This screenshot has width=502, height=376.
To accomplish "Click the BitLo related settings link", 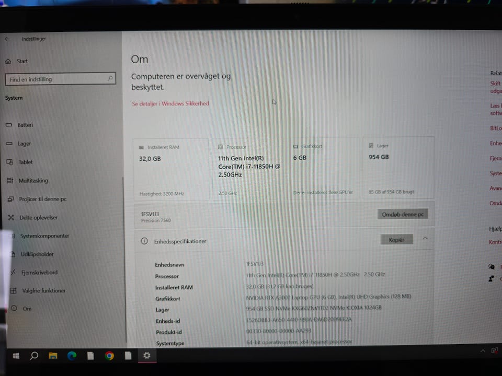I will pos(496,128).
